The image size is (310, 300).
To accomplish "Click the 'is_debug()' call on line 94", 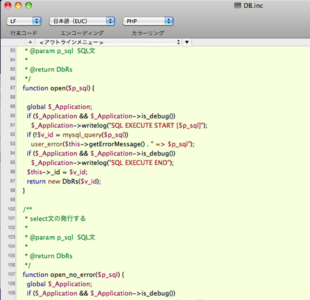I will click(158, 154).
